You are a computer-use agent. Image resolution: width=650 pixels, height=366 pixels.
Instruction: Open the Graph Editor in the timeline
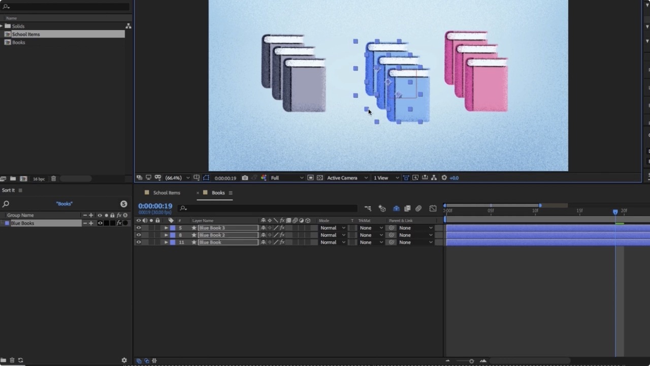click(433, 208)
